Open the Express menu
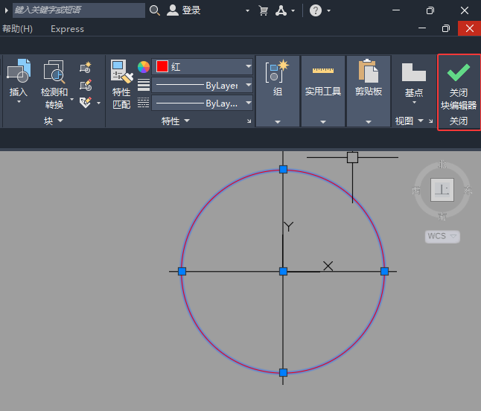Screen dimensions: 481x411 tap(67, 29)
